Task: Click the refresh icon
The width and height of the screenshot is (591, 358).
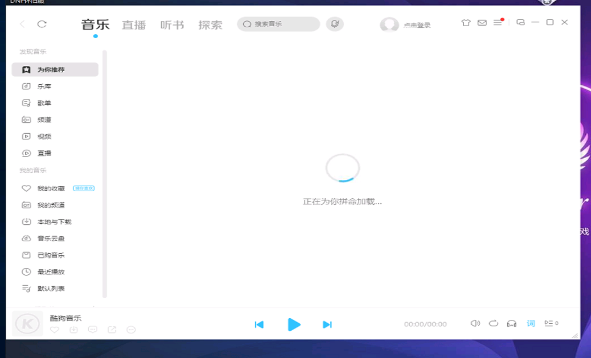Action: [42, 24]
